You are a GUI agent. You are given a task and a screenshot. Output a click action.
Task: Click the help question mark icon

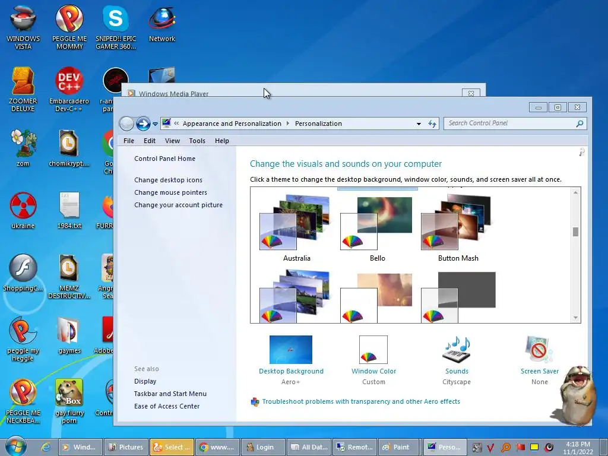(582, 152)
